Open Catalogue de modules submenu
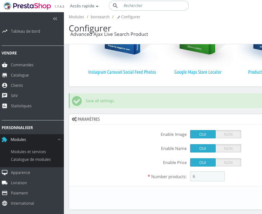This screenshot has height=214, width=262. point(31,159)
